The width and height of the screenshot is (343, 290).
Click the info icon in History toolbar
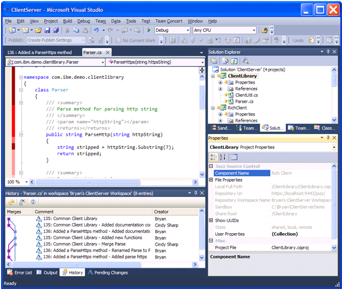point(33,202)
